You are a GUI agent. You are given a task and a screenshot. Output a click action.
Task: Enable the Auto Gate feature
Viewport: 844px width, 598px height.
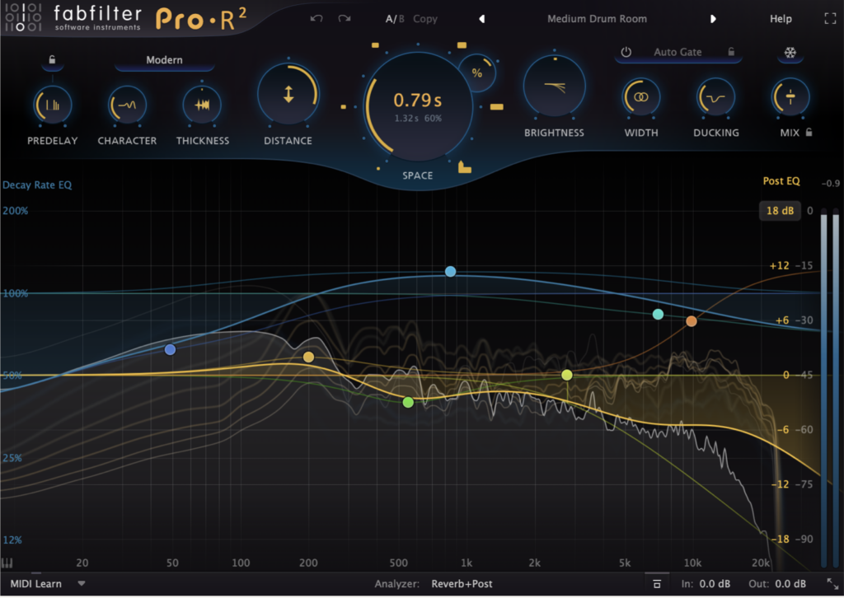pyautogui.click(x=678, y=52)
